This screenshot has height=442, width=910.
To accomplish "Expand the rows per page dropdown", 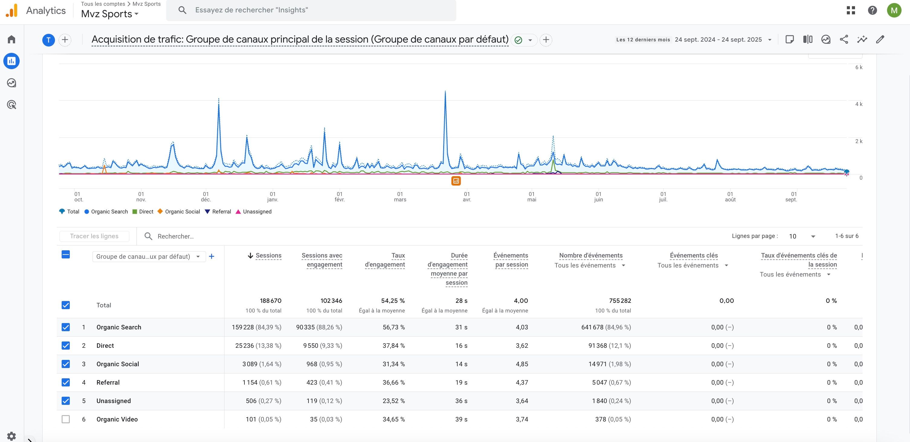I will click(x=802, y=236).
